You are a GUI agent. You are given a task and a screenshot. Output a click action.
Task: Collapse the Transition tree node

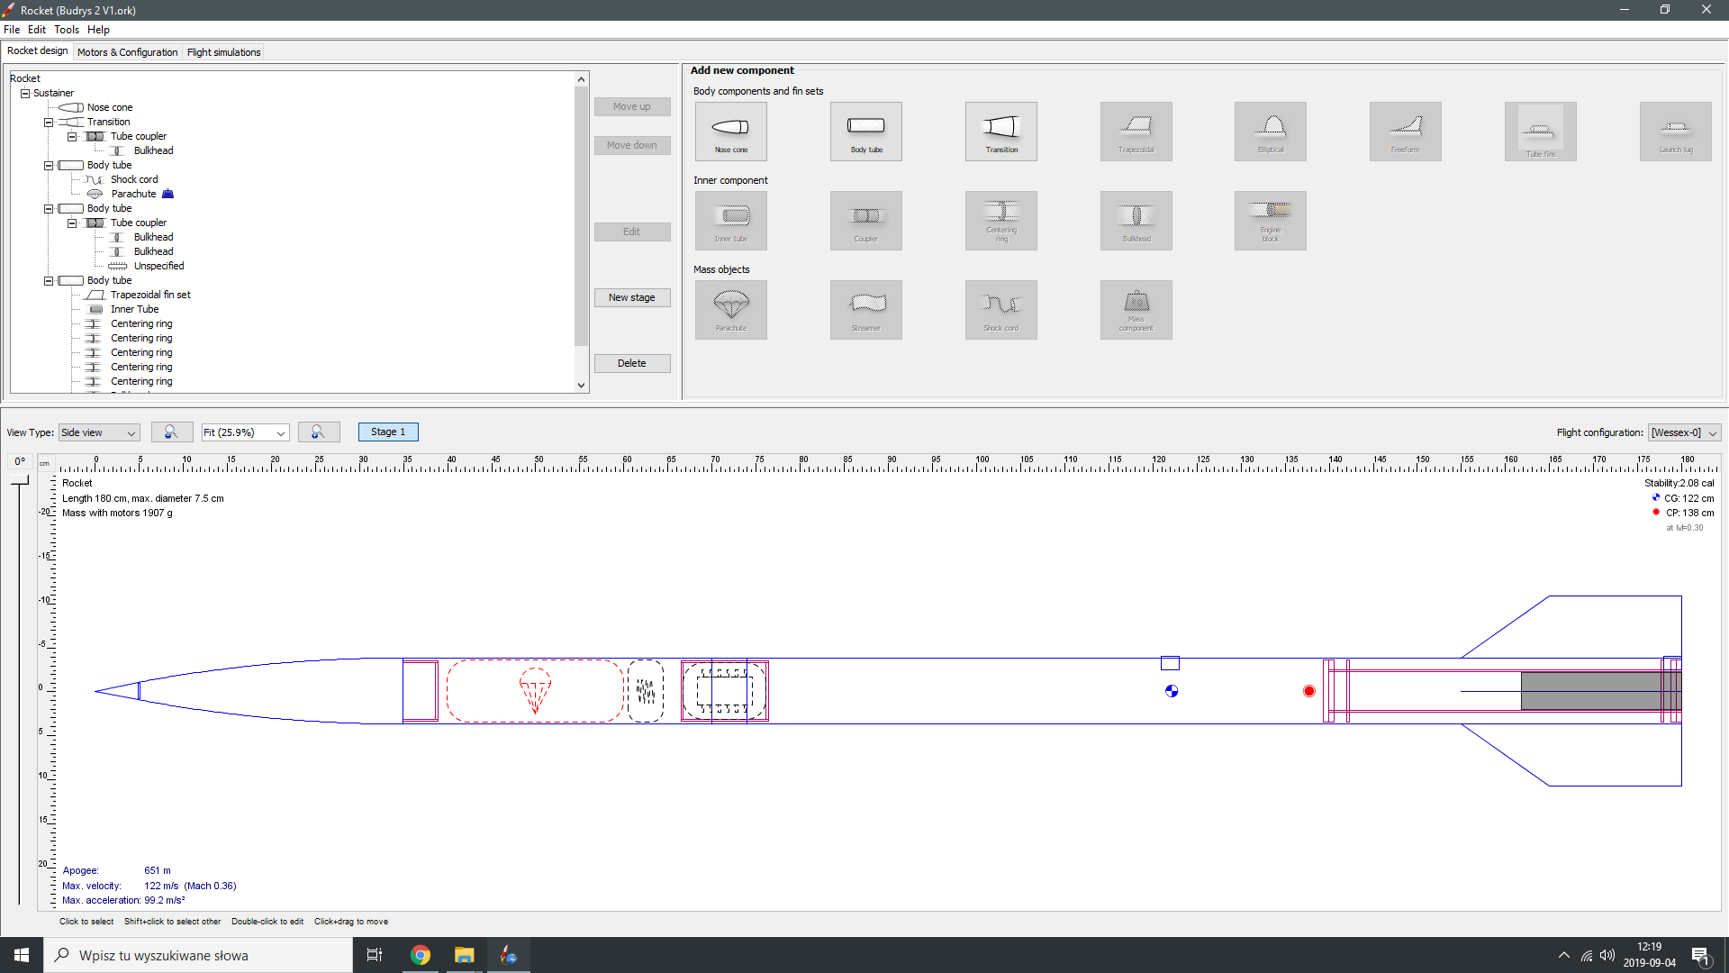point(49,122)
